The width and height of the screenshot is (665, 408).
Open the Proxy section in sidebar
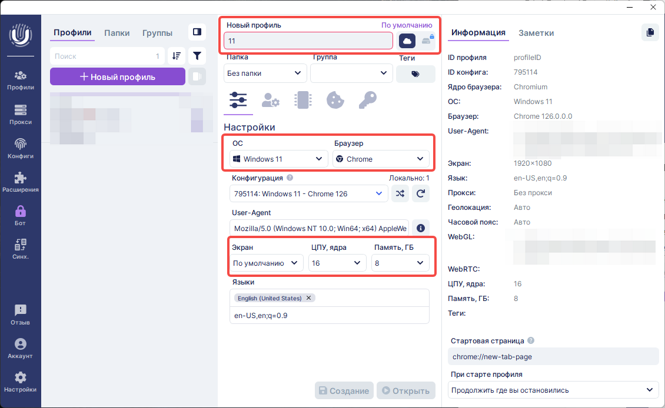tap(20, 114)
